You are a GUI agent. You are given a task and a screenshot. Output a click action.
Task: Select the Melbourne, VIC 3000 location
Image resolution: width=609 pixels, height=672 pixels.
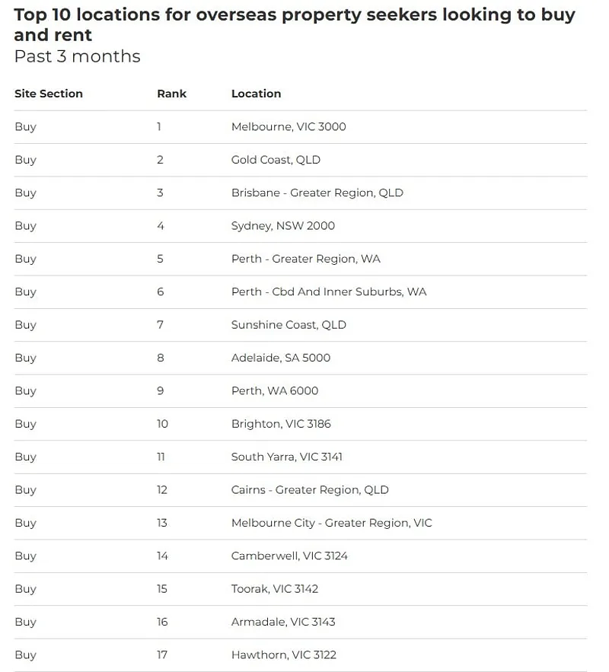pyautogui.click(x=289, y=126)
